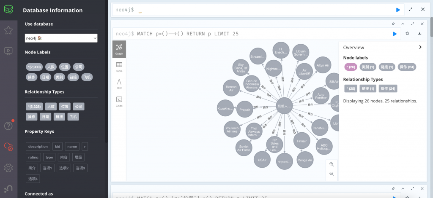The image size is (433, 198).
Task: Switch to the Code view
Action: 119,102
